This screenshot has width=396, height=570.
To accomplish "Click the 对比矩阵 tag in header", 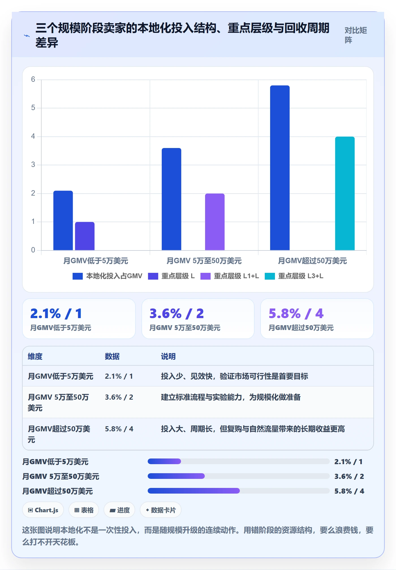I will (x=356, y=35).
